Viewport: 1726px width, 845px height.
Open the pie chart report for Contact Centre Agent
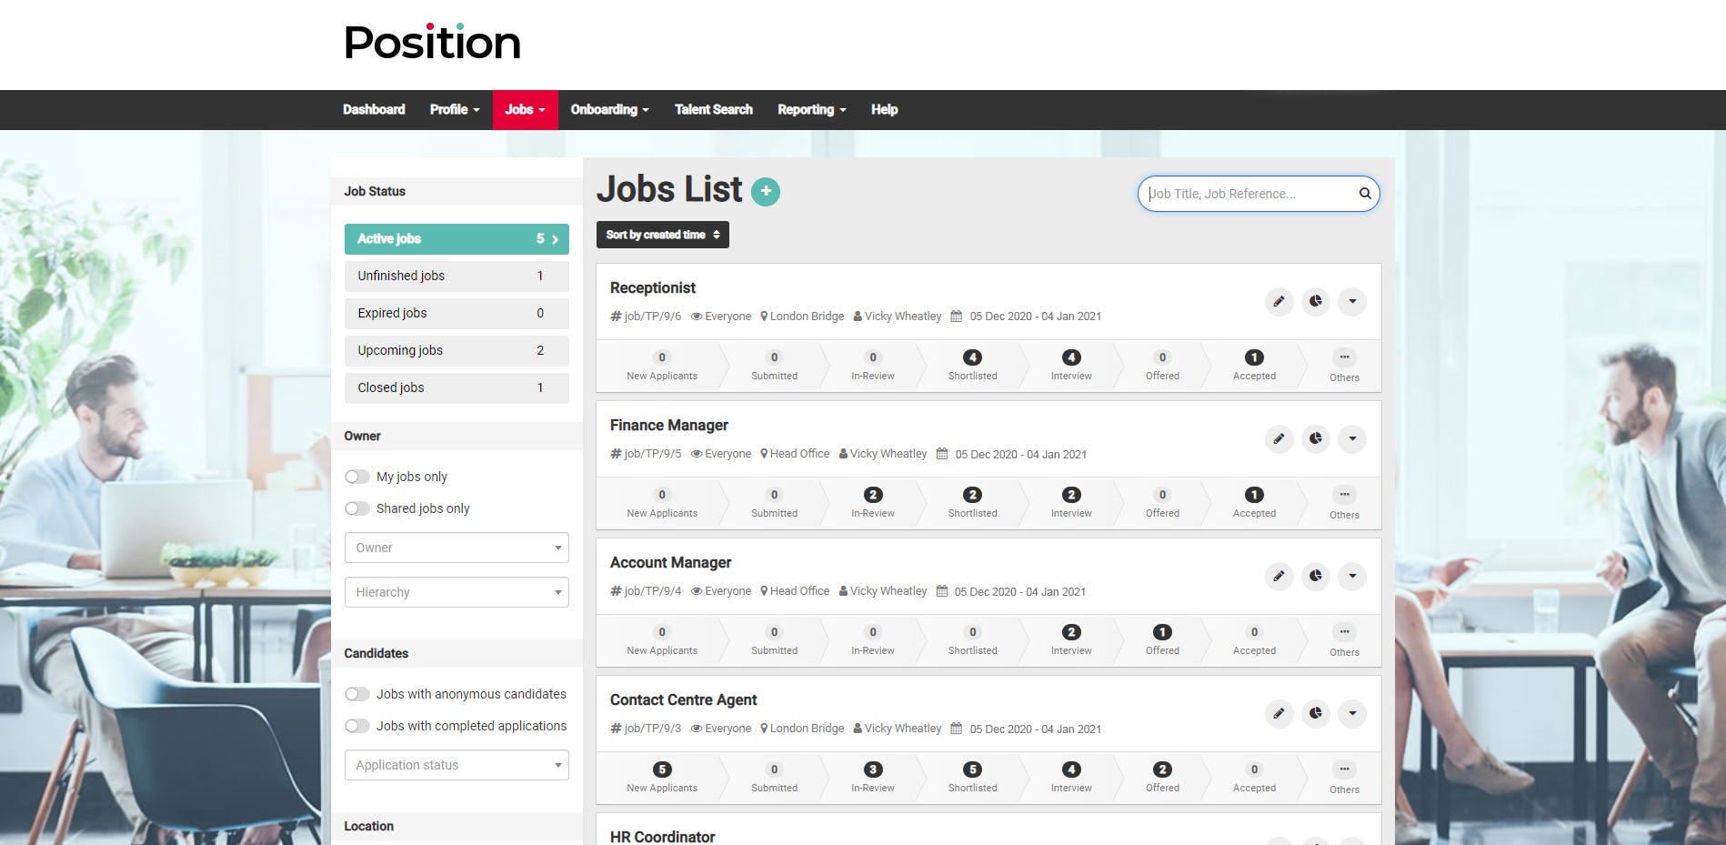point(1315,713)
